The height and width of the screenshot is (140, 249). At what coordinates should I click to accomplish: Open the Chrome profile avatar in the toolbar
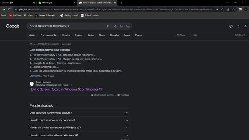tap(245, 9)
